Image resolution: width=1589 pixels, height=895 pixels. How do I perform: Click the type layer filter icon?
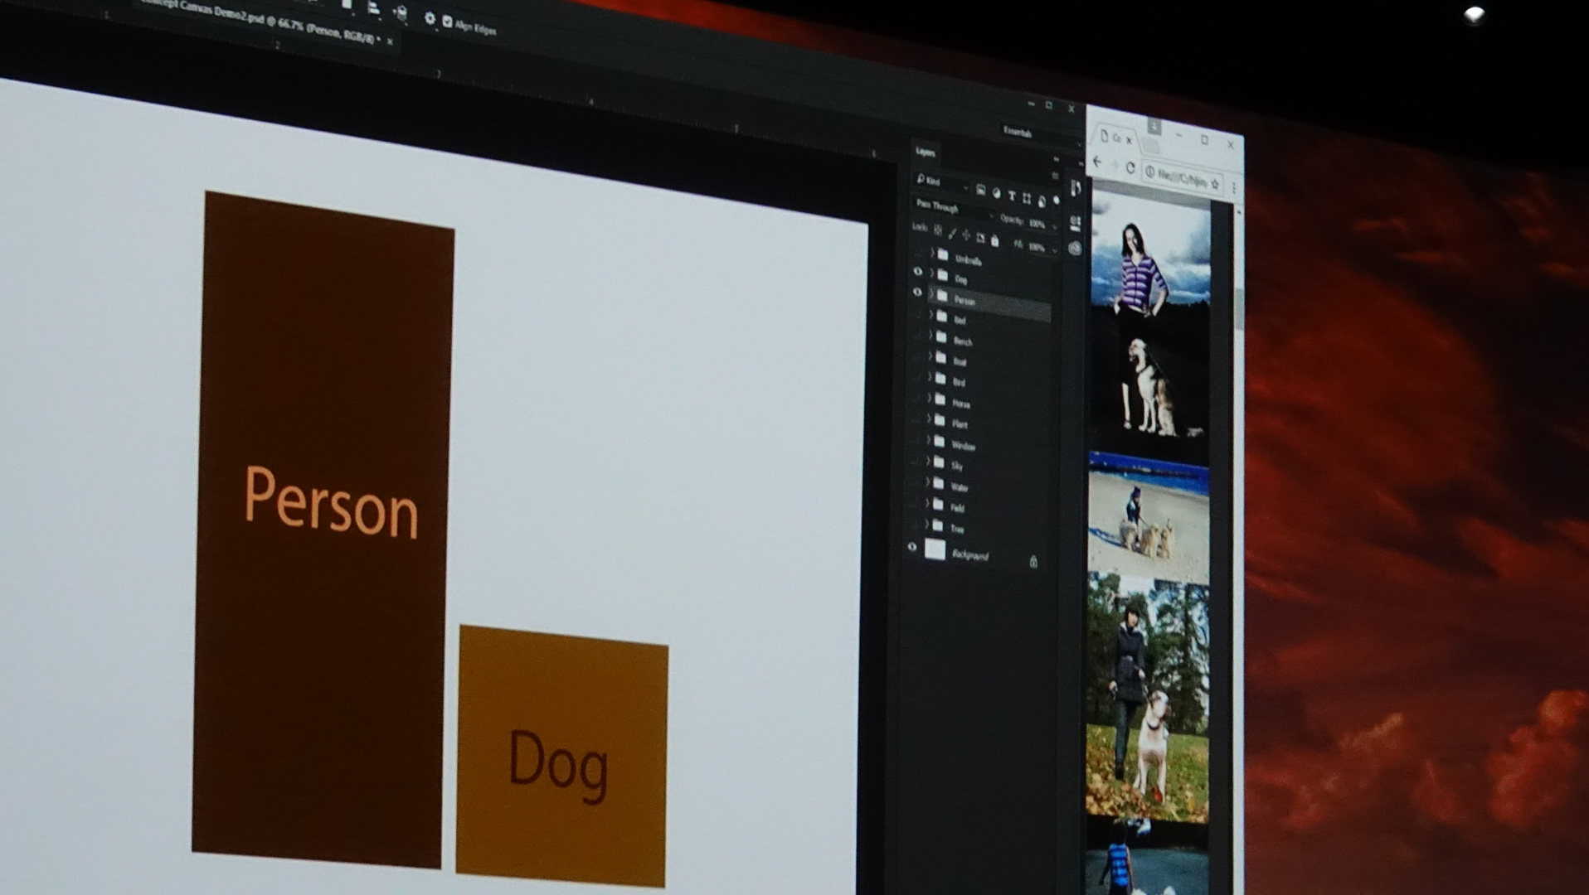[x=1011, y=196]
